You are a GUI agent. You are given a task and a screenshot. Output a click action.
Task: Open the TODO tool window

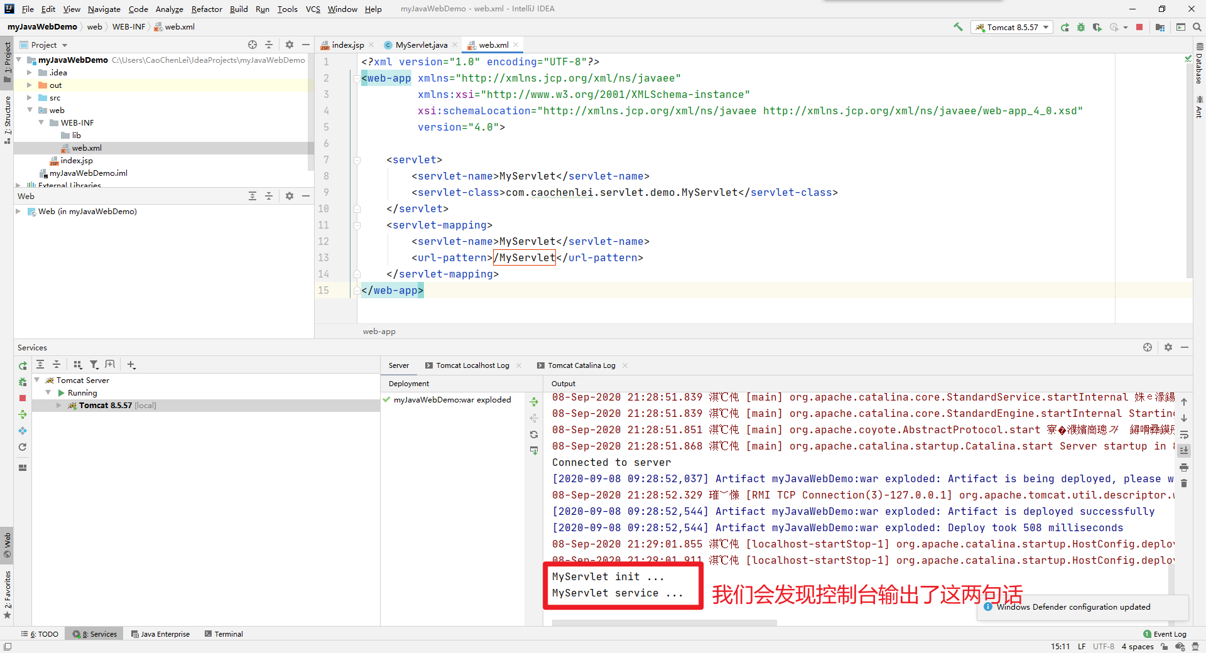click(x=40, y=634)
